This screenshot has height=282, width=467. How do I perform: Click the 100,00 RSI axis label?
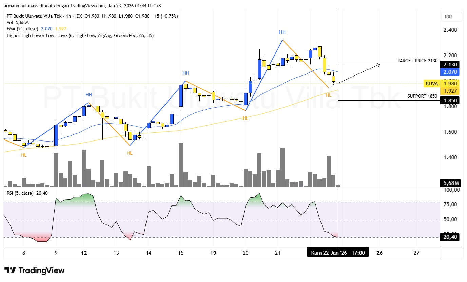point(451,190)
